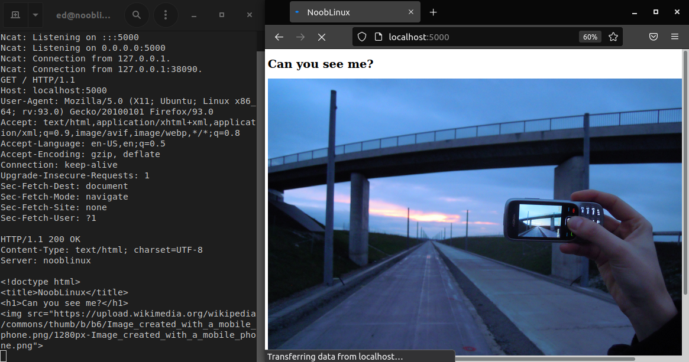
Task: View site information for localhost:5000
Action: pos(377,37)
